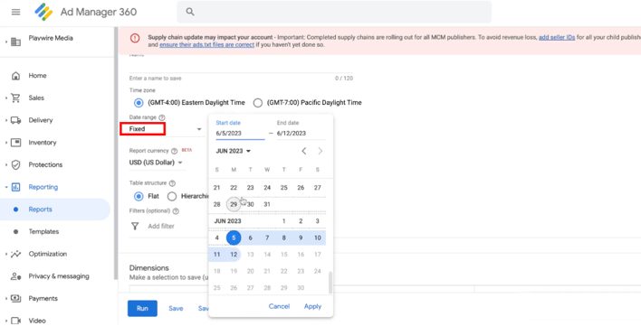Expand the Protections menu arrow

(x=6, y=165)
